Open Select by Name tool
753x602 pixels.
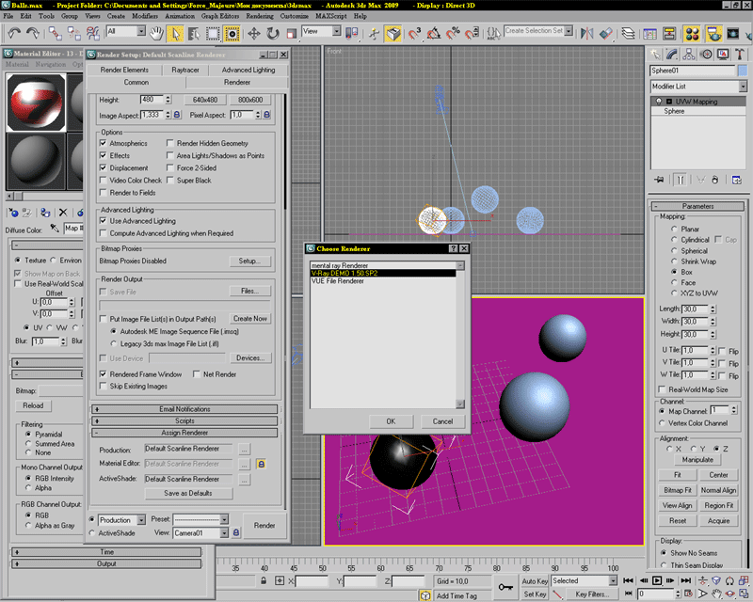tap(194, 33)
